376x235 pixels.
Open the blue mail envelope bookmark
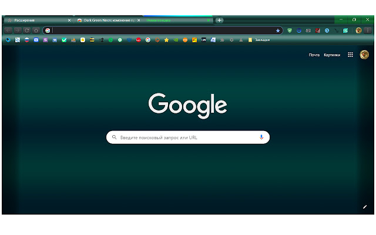[36, 40]
